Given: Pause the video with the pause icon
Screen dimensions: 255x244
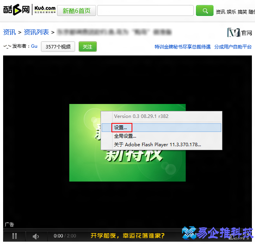Looking at the screenshot, I should point(14,236).
